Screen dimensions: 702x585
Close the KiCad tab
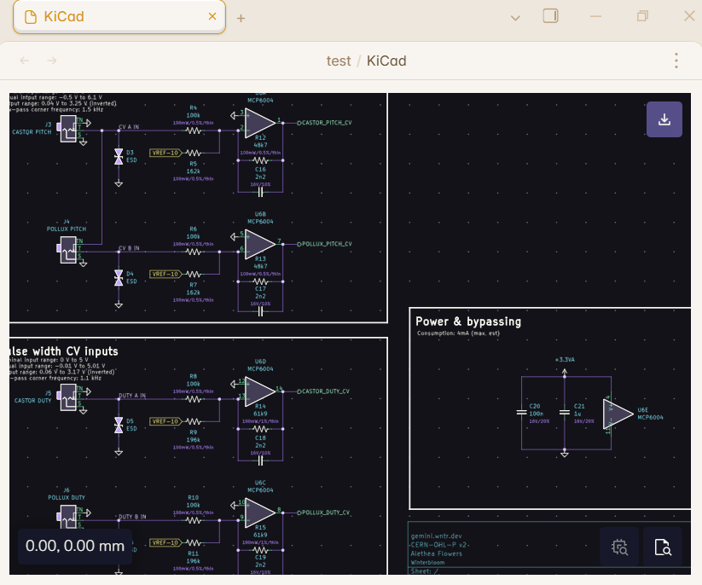coord(212,16)
